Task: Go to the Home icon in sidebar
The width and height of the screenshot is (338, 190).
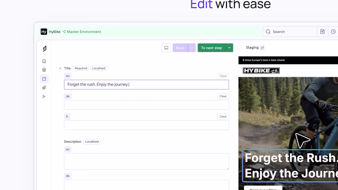Action: 44,61
